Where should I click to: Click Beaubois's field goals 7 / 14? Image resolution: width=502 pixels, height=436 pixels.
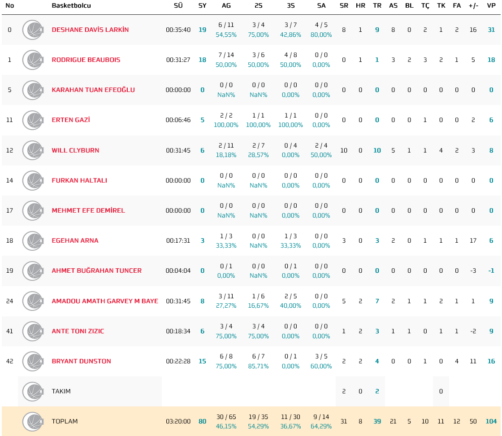pyautogui.click(x=226, y=55)
